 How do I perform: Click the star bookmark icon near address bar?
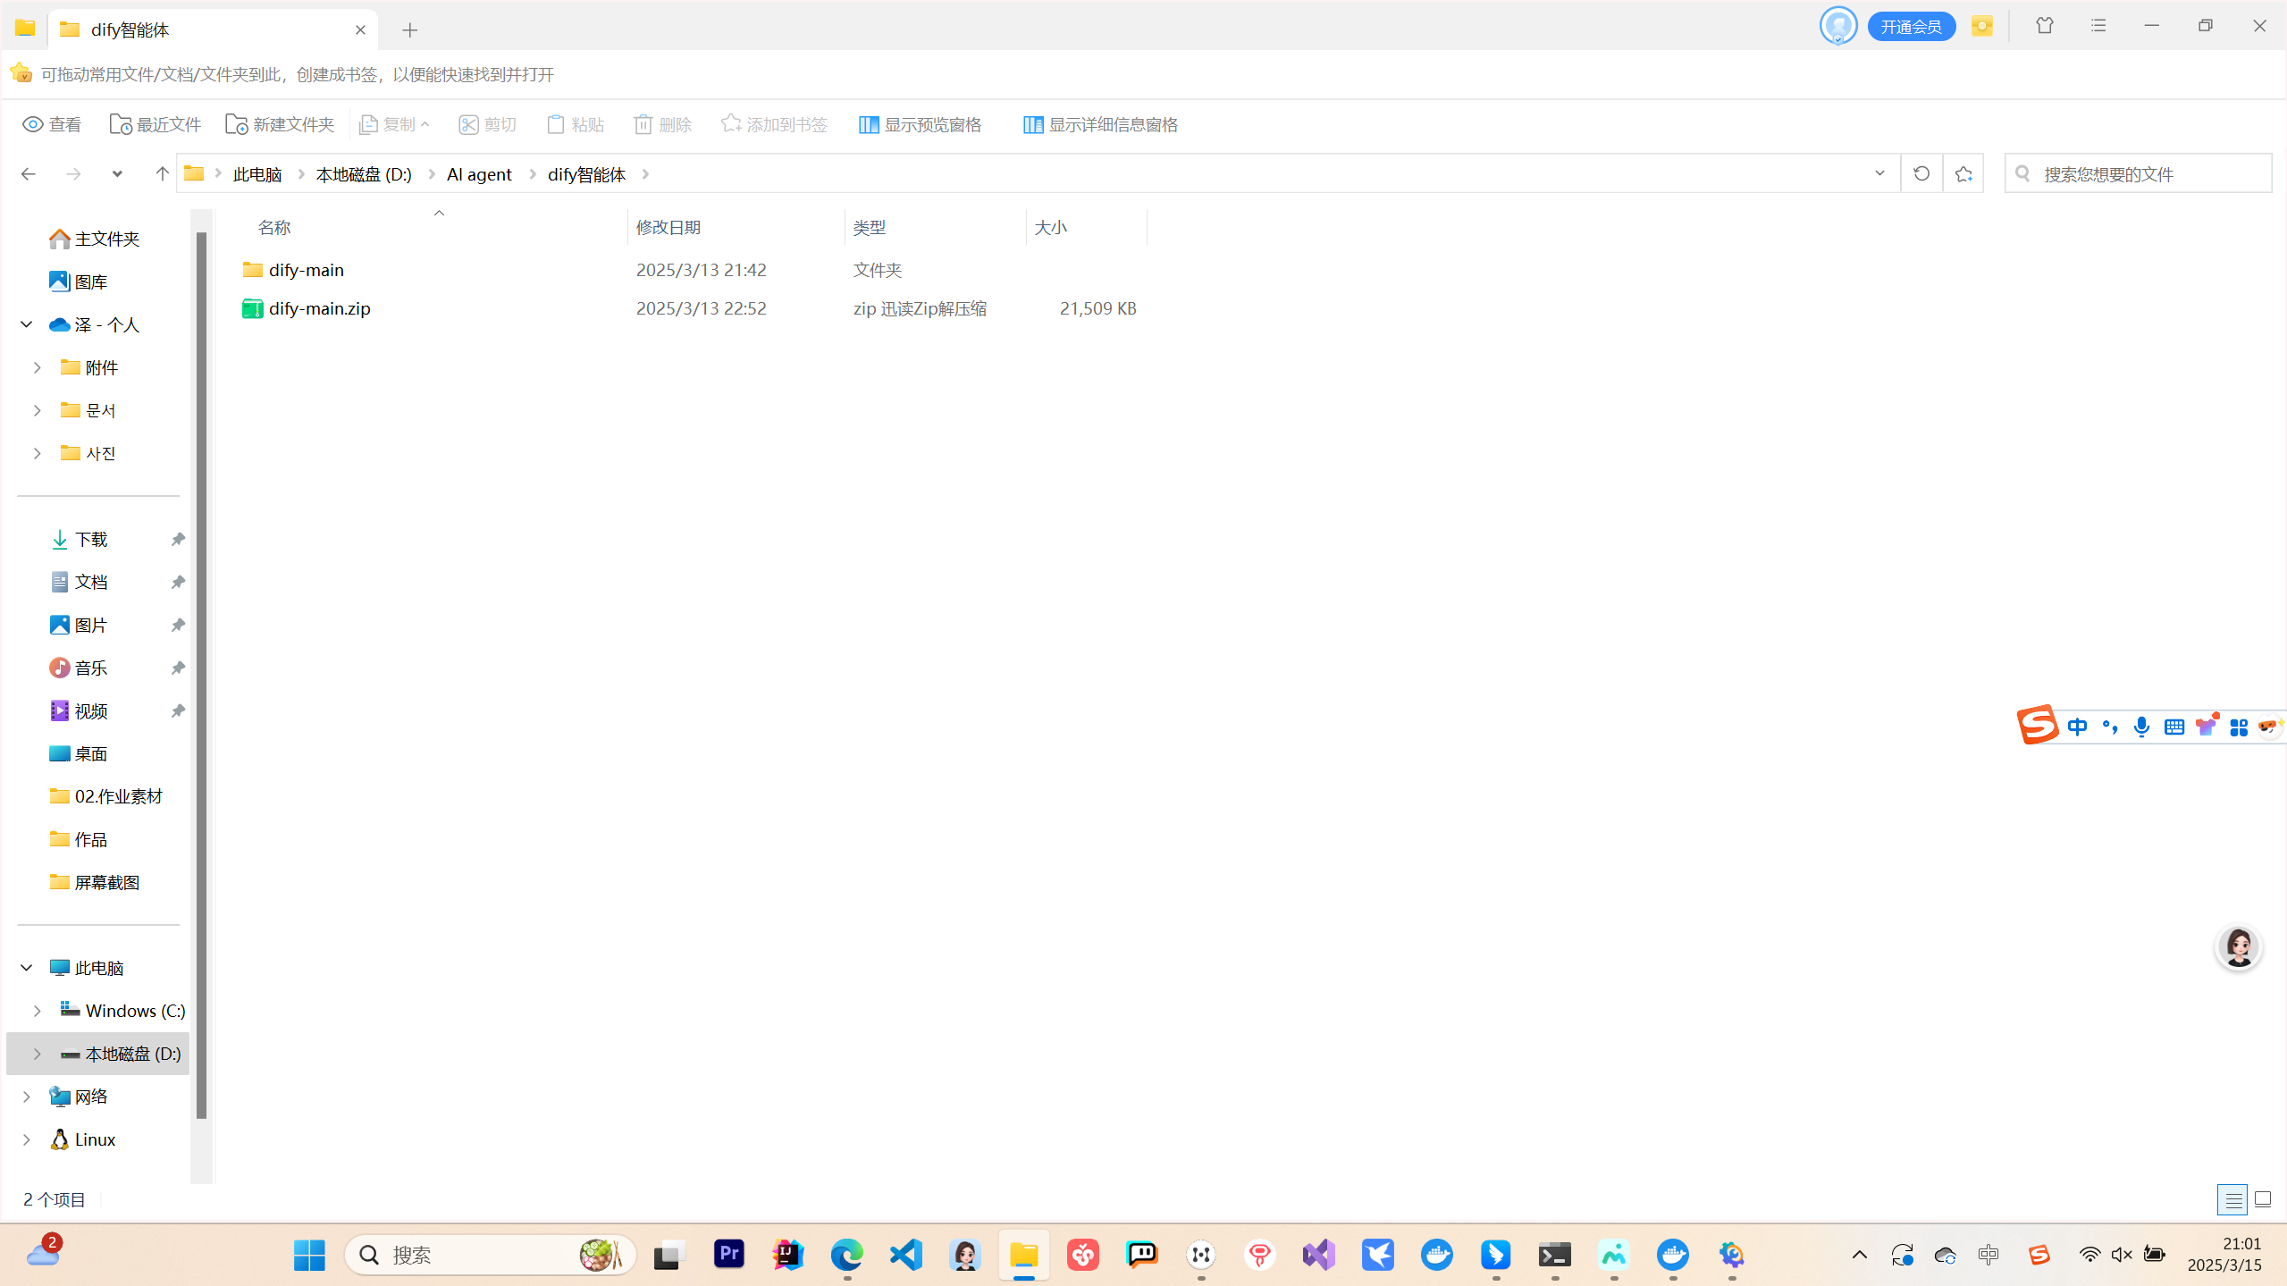point(1963,173)
